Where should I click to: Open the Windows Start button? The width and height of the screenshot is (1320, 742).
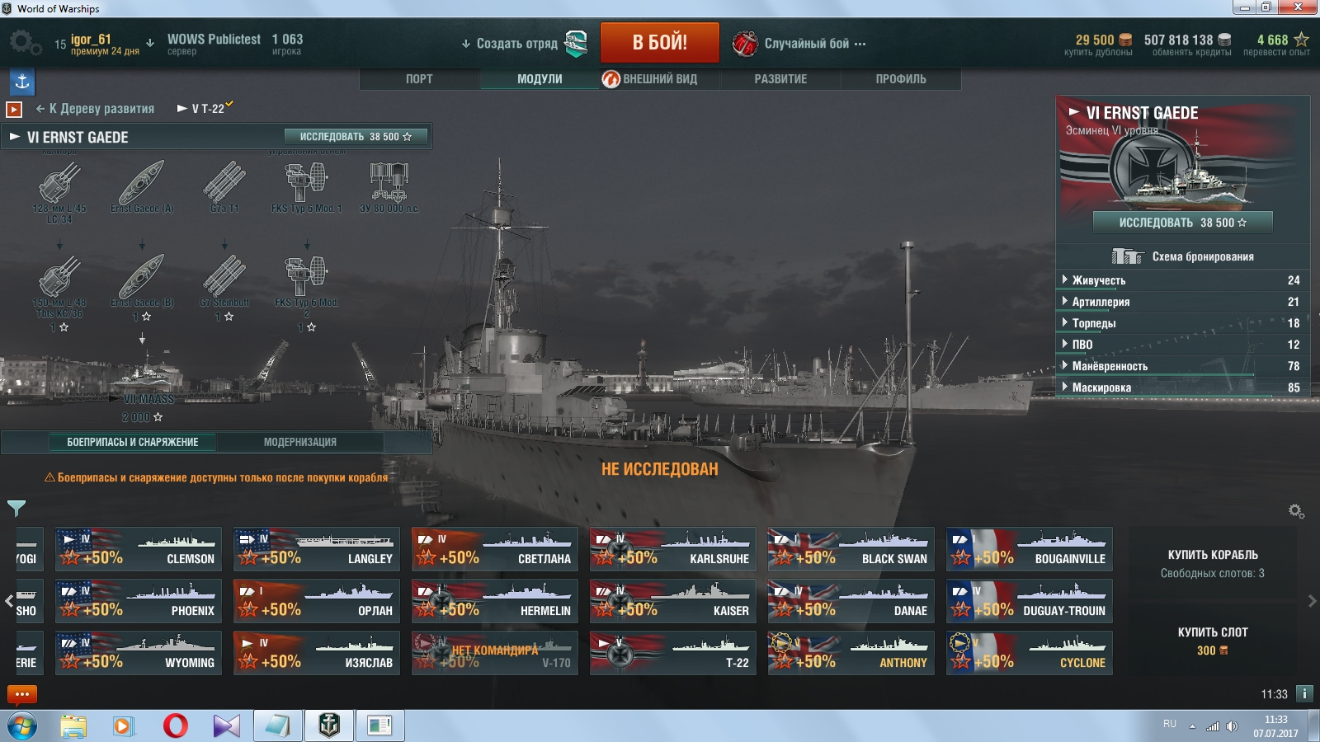coord(22,726)
